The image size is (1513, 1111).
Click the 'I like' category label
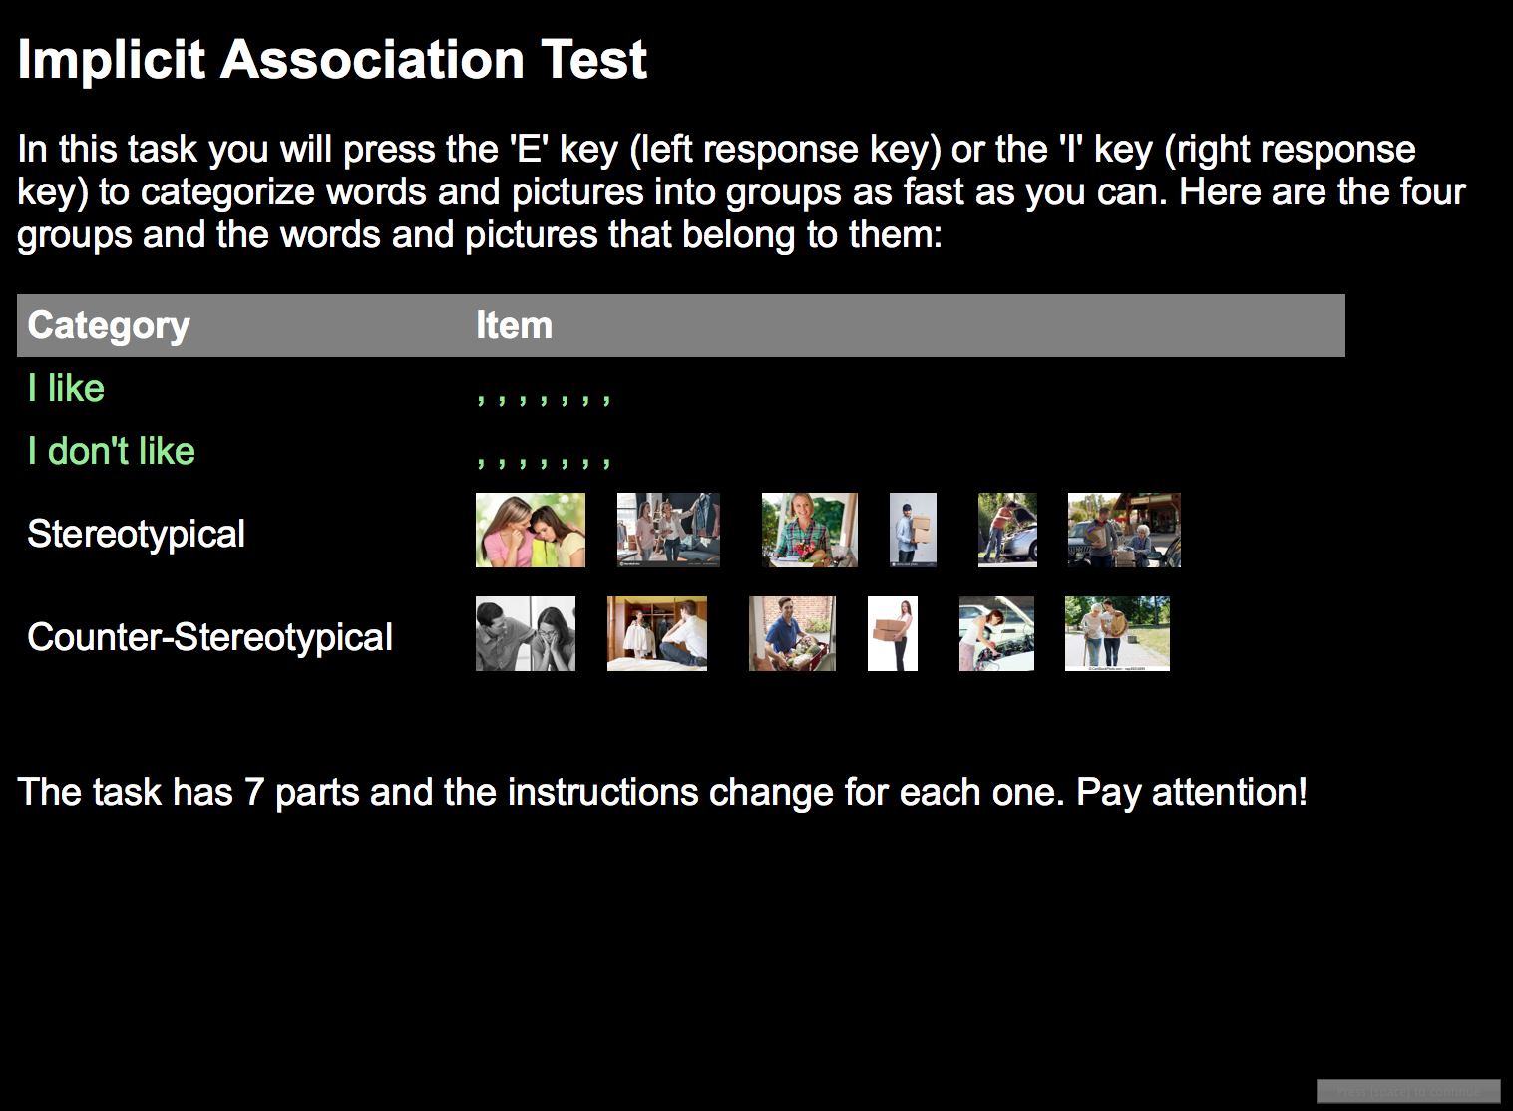click(66, 388)
